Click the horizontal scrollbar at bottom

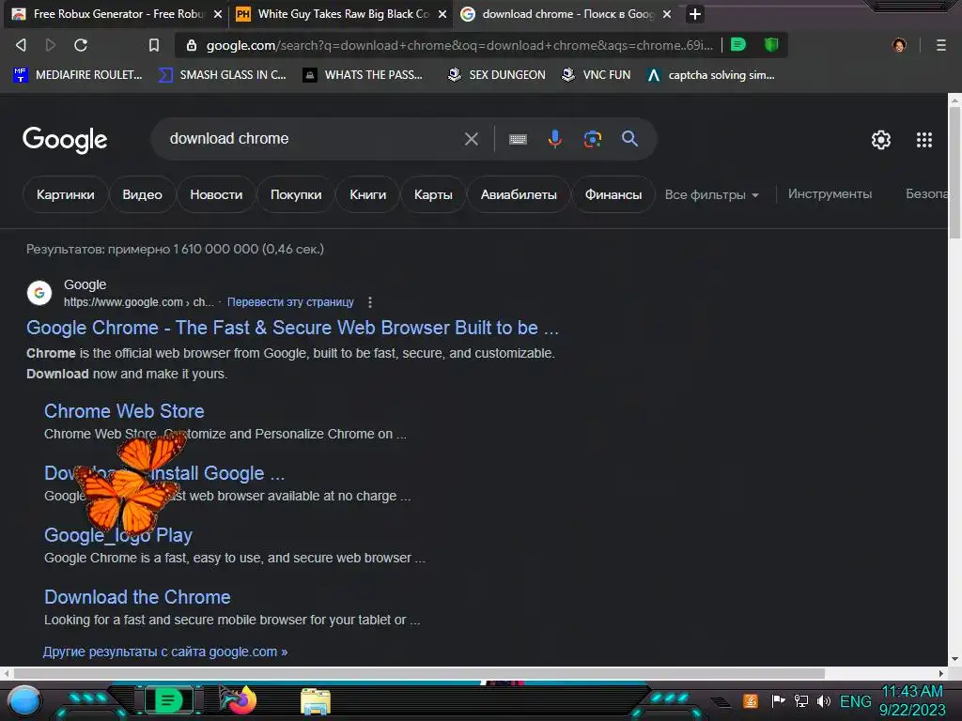click(x=418, y=673)
